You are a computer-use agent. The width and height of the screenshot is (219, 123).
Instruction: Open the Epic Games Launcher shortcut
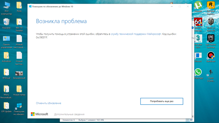point(211,42)
